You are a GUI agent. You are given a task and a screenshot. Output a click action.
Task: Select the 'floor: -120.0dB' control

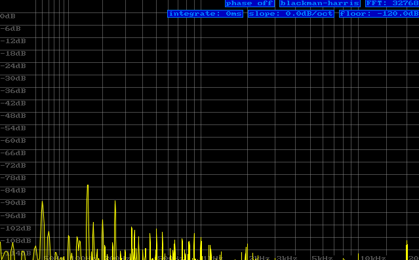379,14
